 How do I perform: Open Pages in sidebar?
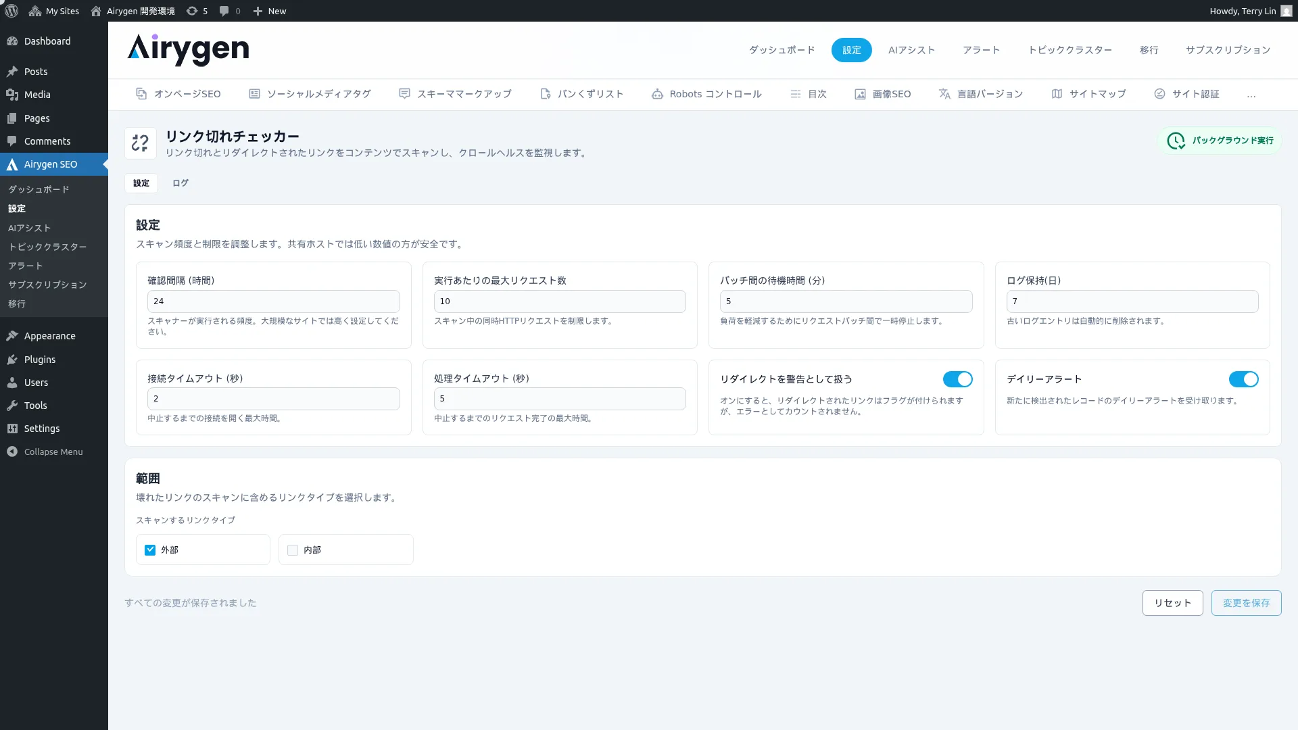[54, 118]
